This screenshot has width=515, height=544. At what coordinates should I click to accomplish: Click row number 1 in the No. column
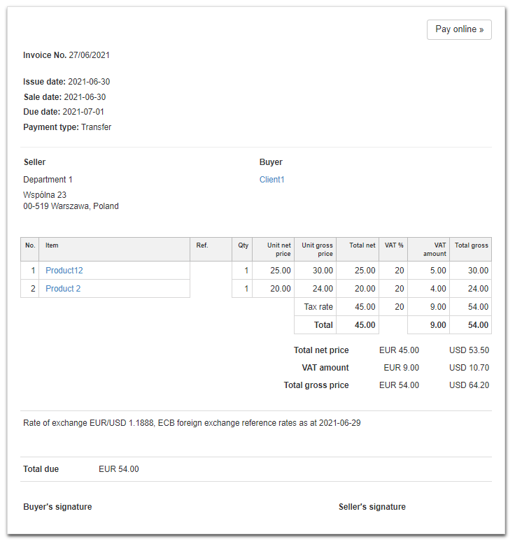(33, 271)
